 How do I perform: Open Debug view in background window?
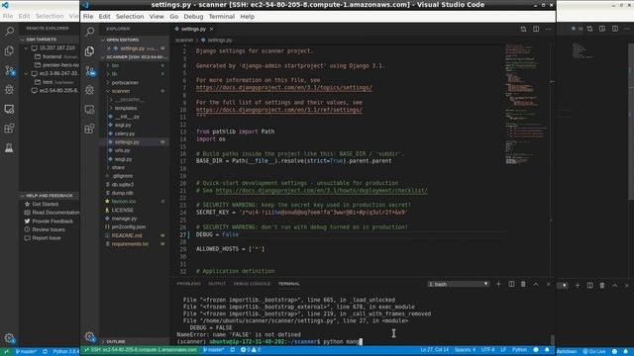(9, 90)
